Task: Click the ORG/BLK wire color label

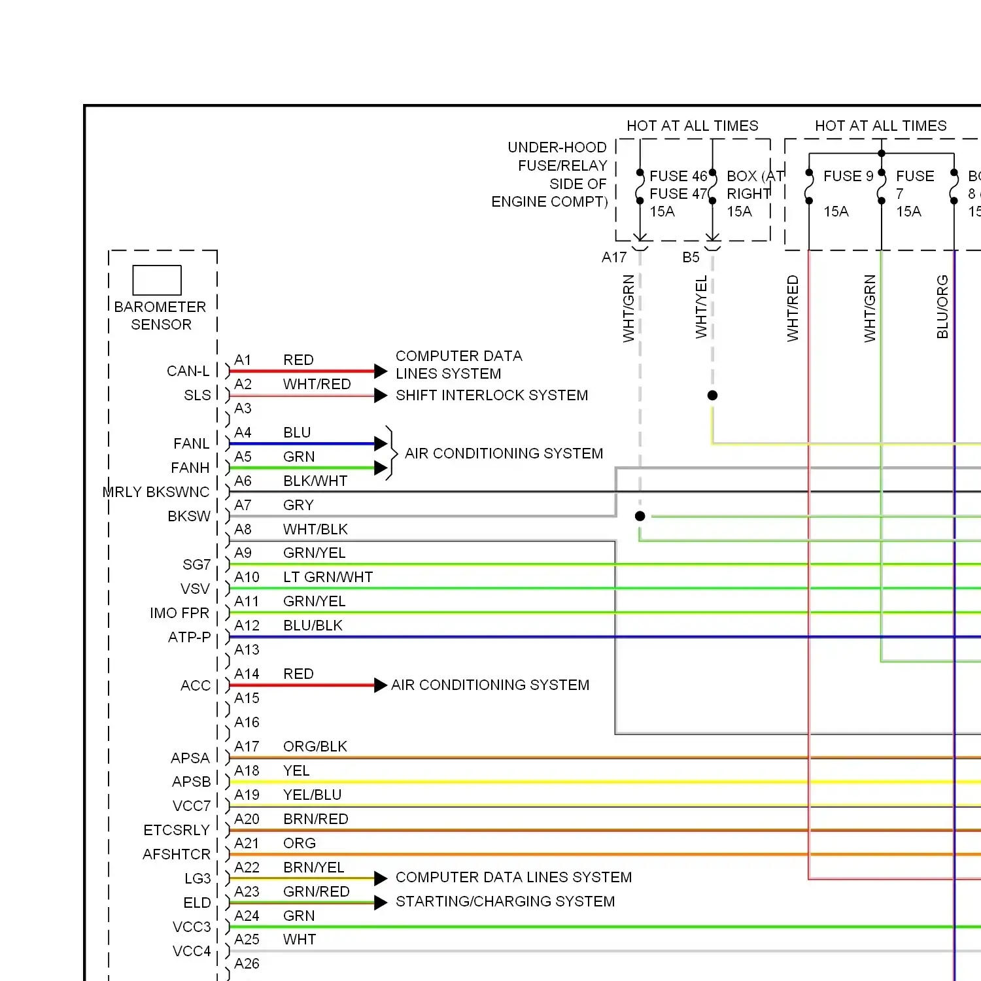Action: pos(315,747)
